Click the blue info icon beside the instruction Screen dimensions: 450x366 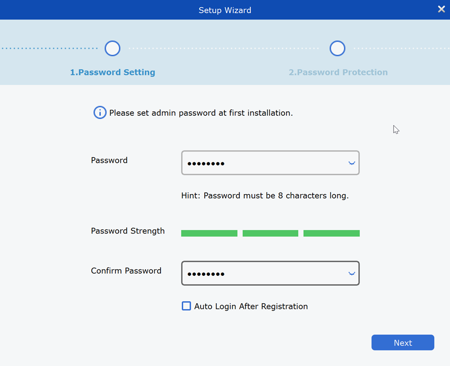(100, 113)
